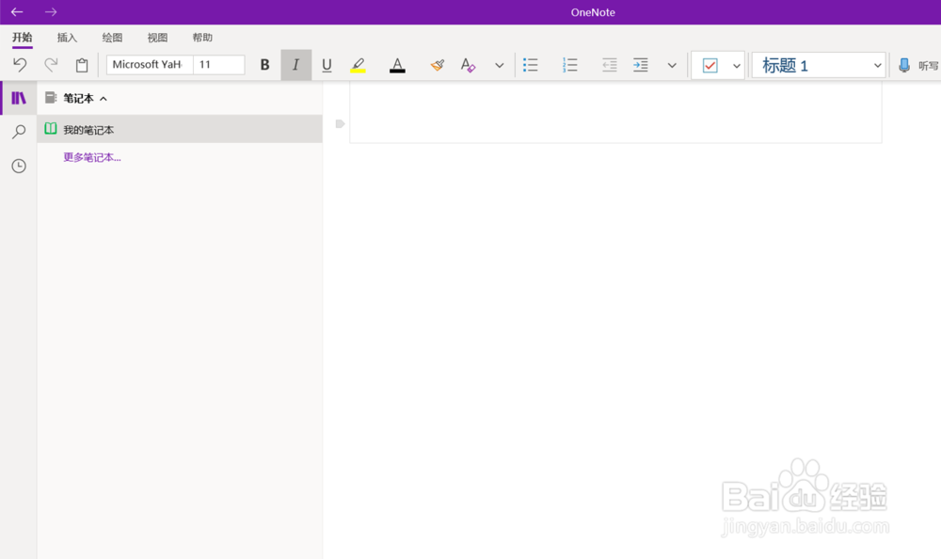Image resolution: width=941 pixels, height=559 pixels.
Task: Undo the last action
Action: pyautogui.click(x=20, y=65)
